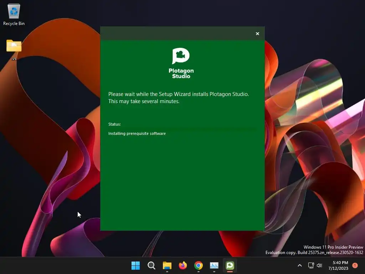Select the Recycle Bin desktop icon
The width and height of the screenshot is (365, 274).
click(x=14, y=14)
